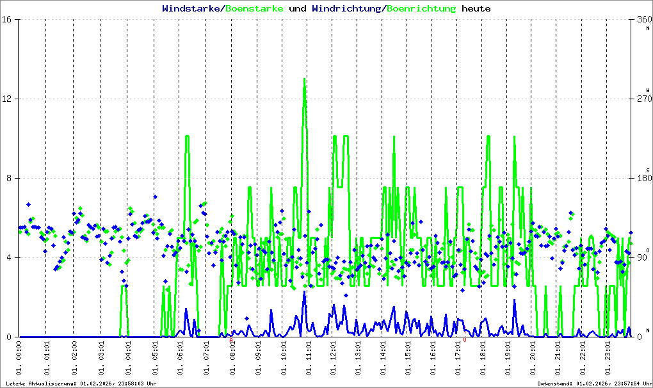
Task: Click the '01. 12:01' time label
Action: coord(333,359)
